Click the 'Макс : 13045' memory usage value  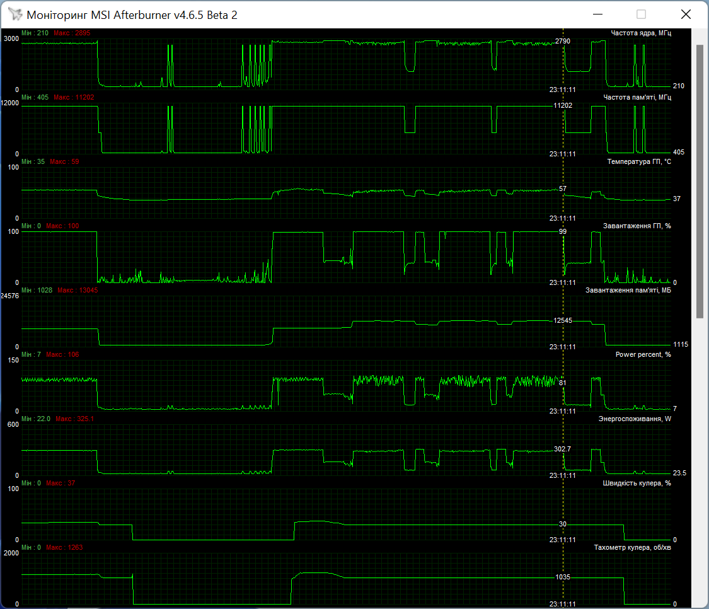78,290
